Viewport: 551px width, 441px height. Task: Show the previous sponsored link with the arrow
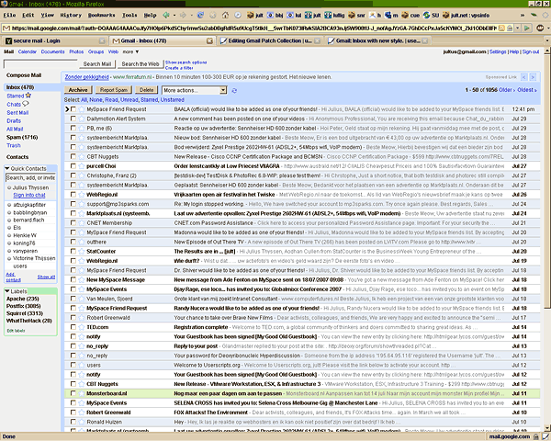524,77
